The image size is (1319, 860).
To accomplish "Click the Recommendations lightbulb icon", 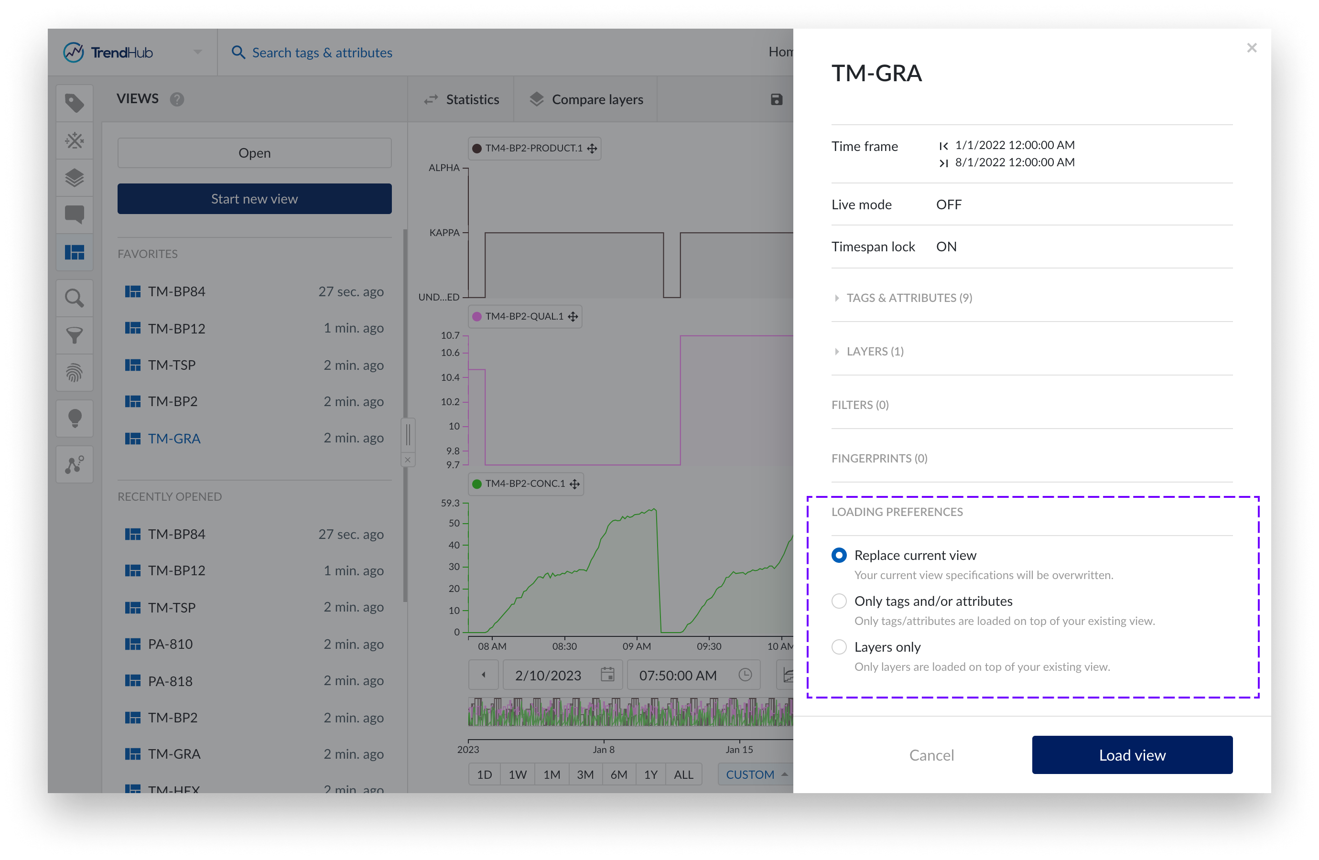I will (x=75, y=419).
